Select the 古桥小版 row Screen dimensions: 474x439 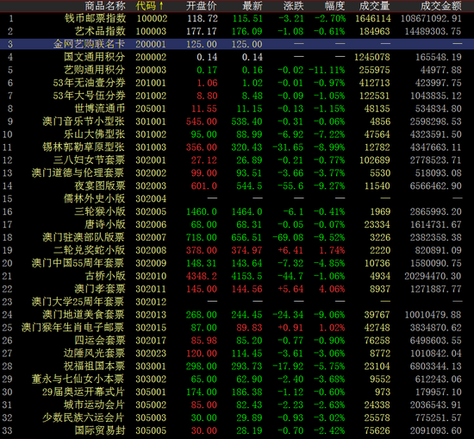[237, 276]
